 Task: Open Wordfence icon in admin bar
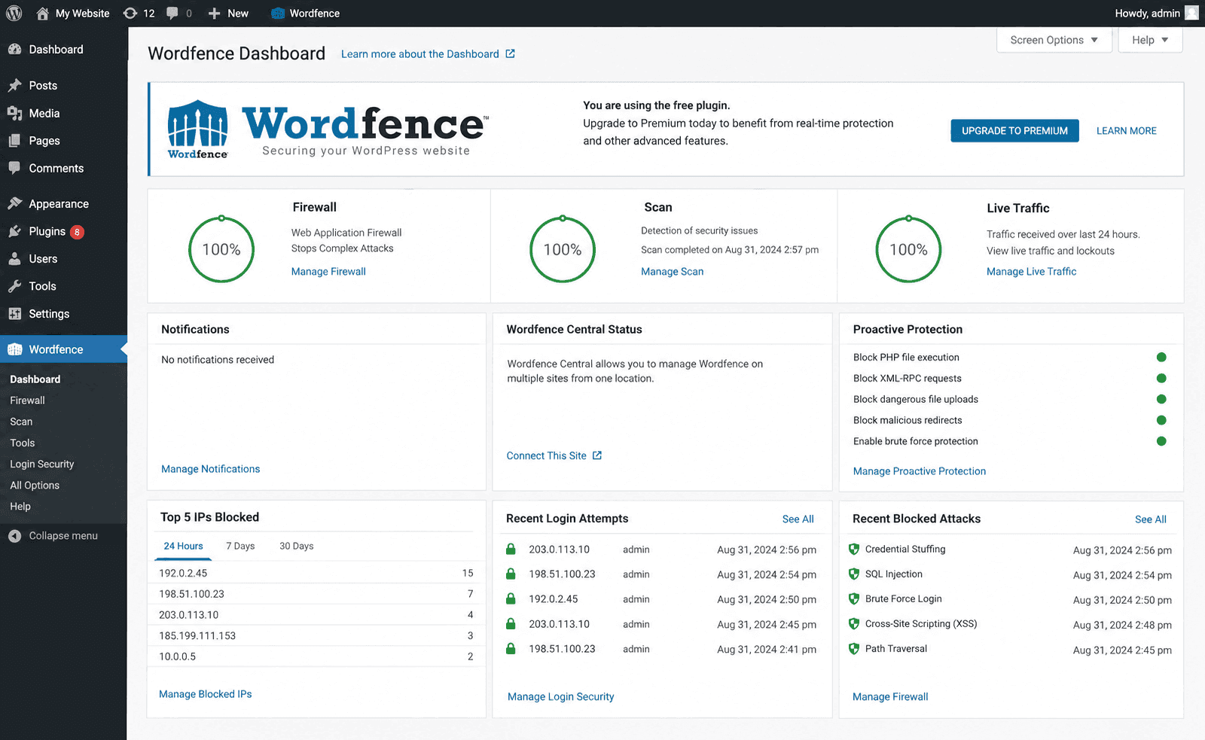tap(278, 14)
